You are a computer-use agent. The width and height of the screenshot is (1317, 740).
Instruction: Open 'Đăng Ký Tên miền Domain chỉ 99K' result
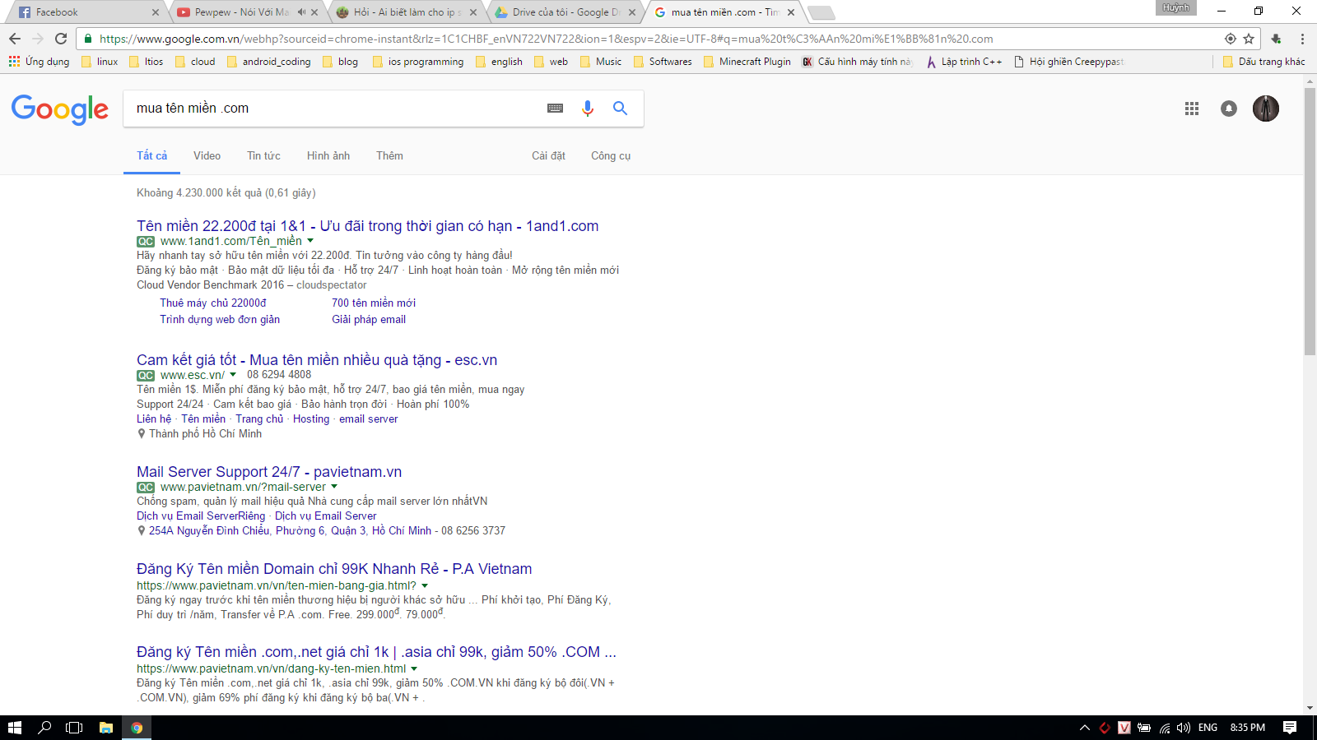[x=334, y=569]
